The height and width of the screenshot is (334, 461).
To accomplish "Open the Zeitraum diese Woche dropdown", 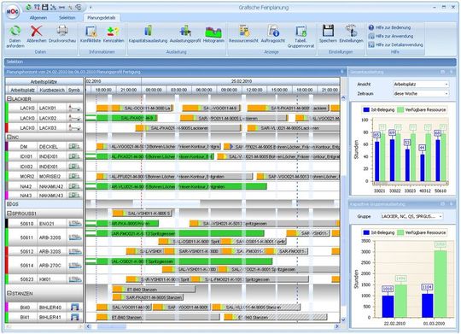I will [421, 94].
